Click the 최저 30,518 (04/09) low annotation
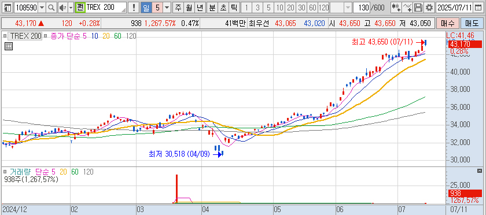Screen dimensions: 486x215 pyautogui.click(x=179, y=154)
